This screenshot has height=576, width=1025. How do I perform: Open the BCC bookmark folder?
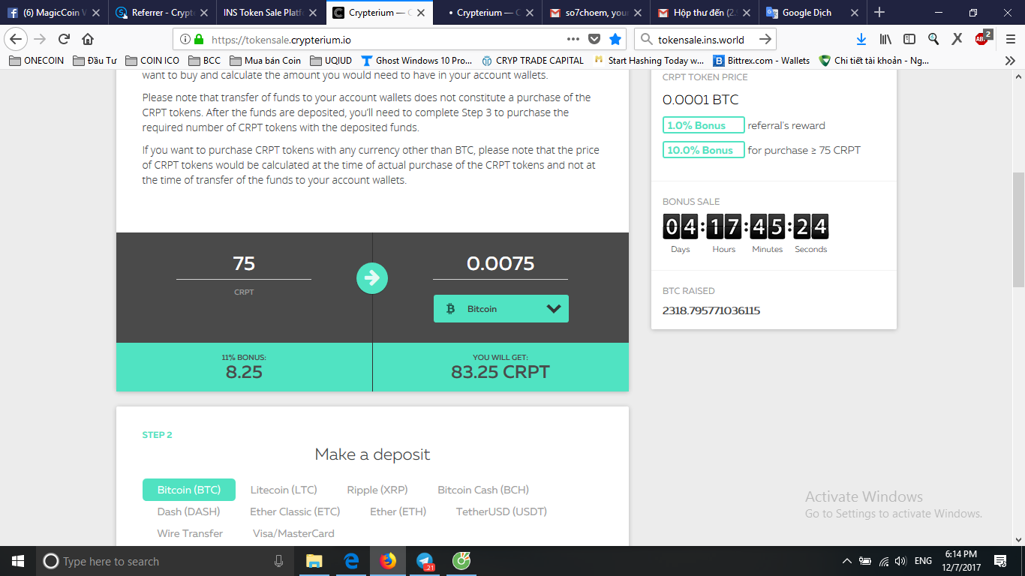[205, 61]
